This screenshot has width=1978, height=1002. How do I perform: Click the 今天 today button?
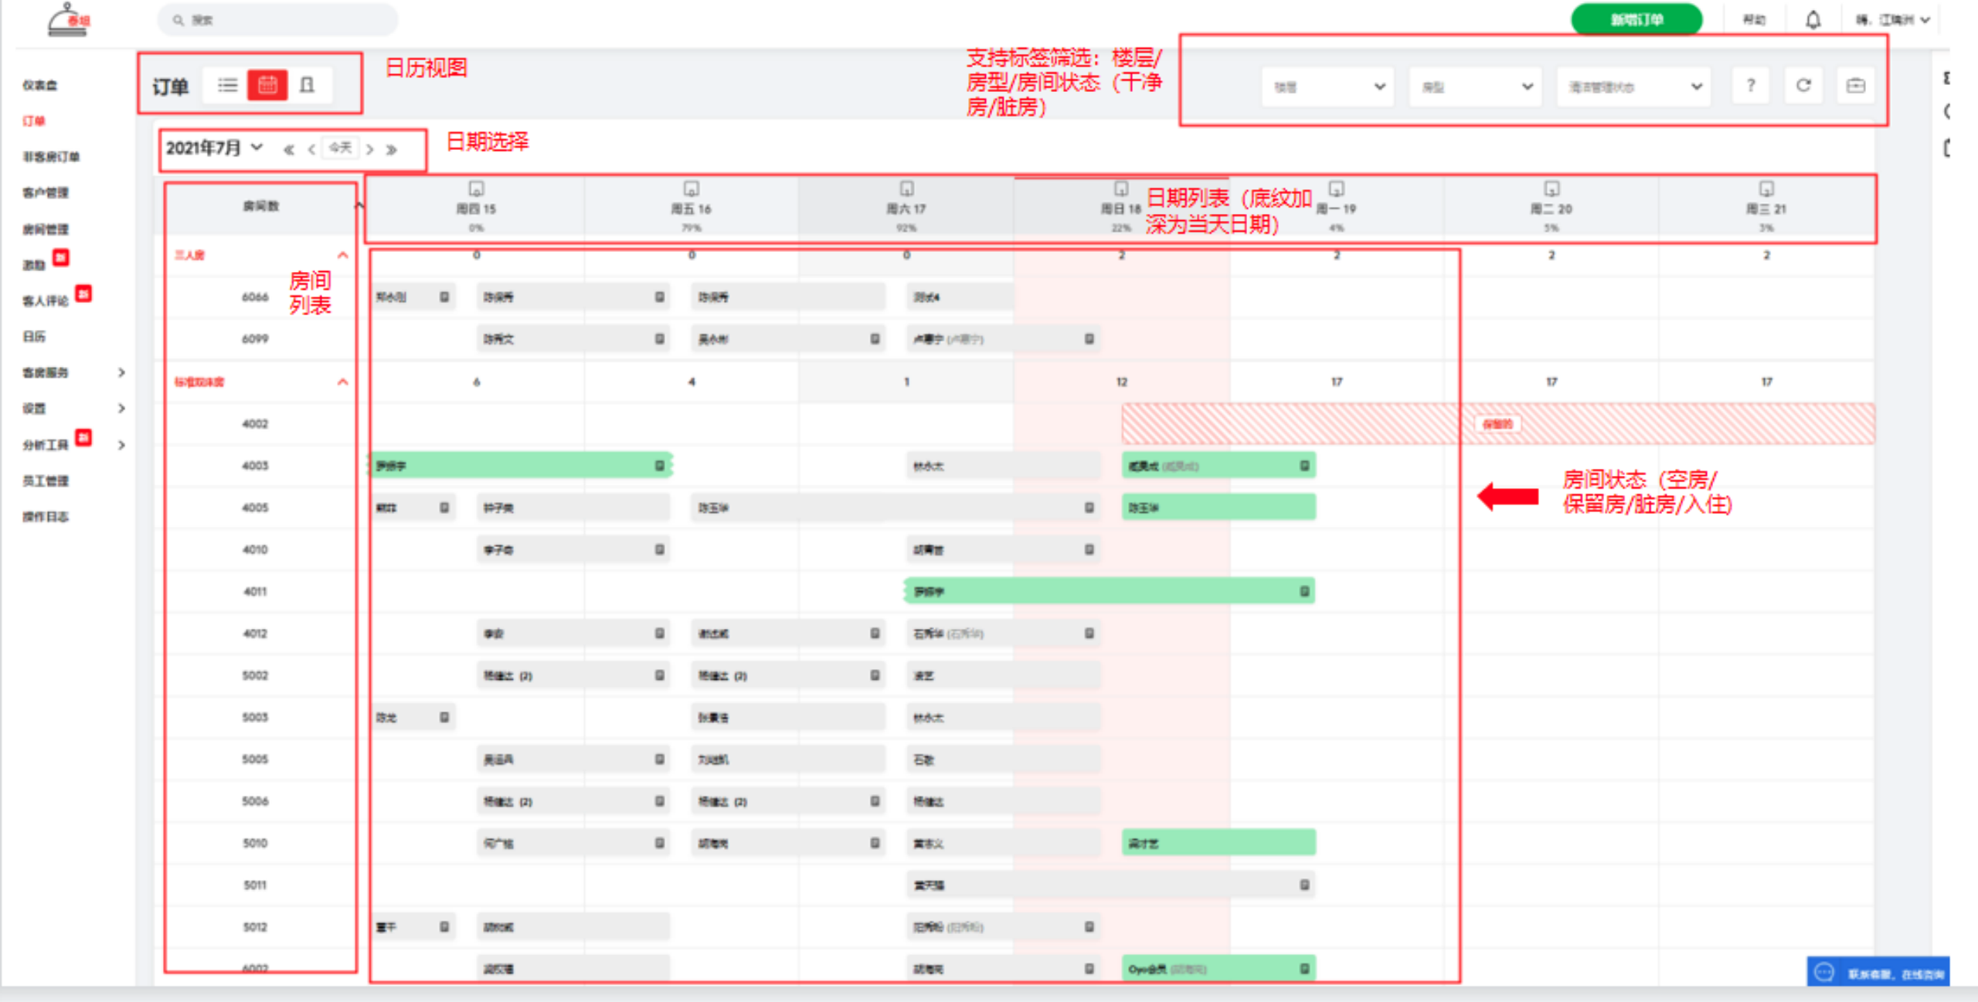pyautogui.click(x=340, y=148)
